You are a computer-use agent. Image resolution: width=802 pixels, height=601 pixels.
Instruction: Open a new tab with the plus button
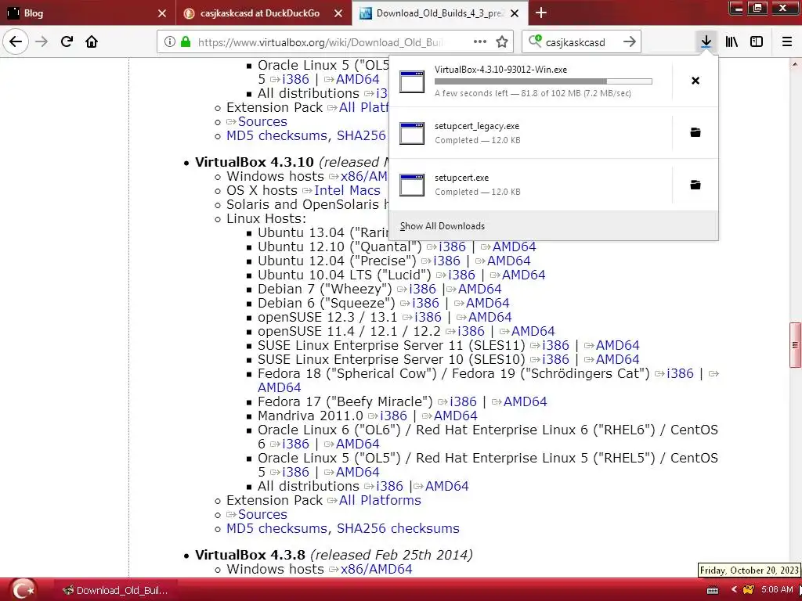[x=541, y=13]
